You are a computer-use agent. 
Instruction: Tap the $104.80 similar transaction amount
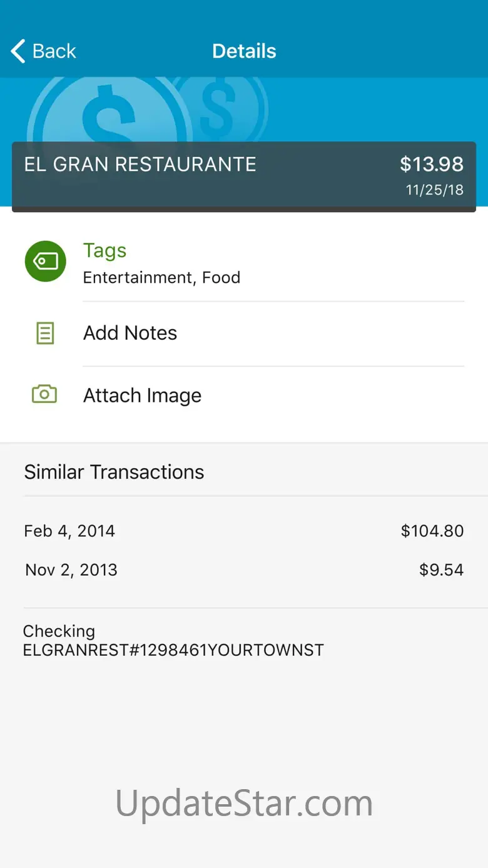(x=432, y=531)
